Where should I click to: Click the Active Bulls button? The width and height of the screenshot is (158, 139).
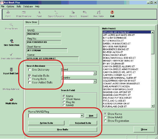(46, 123)
